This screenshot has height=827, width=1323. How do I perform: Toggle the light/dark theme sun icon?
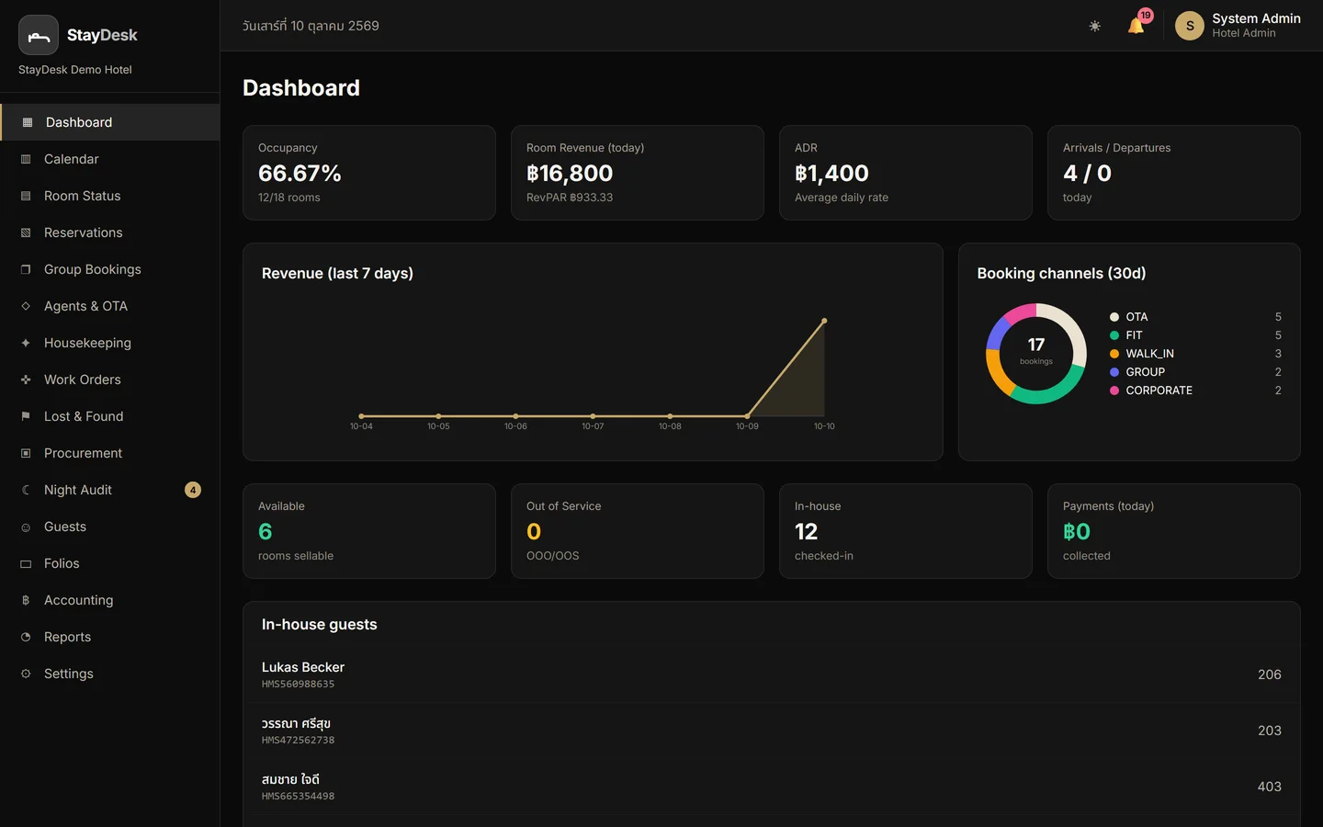[x=1094, y=26]
